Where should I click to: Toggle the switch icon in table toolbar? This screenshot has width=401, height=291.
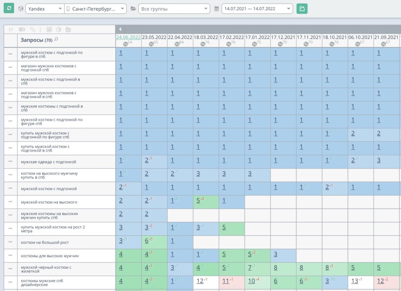pyautogui.click(x=22, y=30)
